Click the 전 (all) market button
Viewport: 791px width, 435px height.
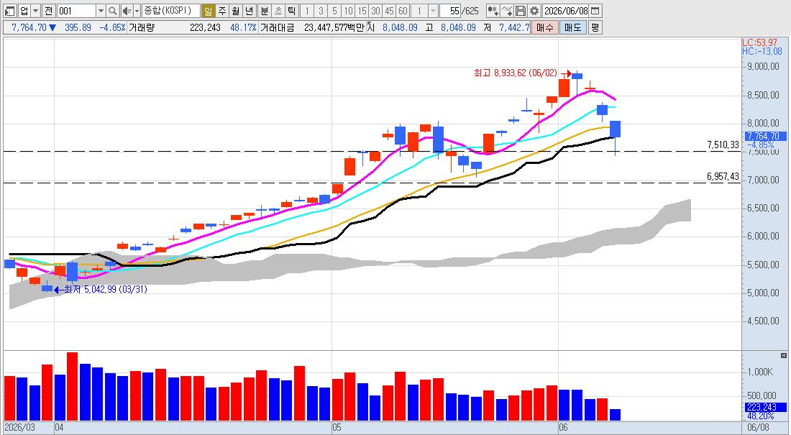tap(48, 11)
